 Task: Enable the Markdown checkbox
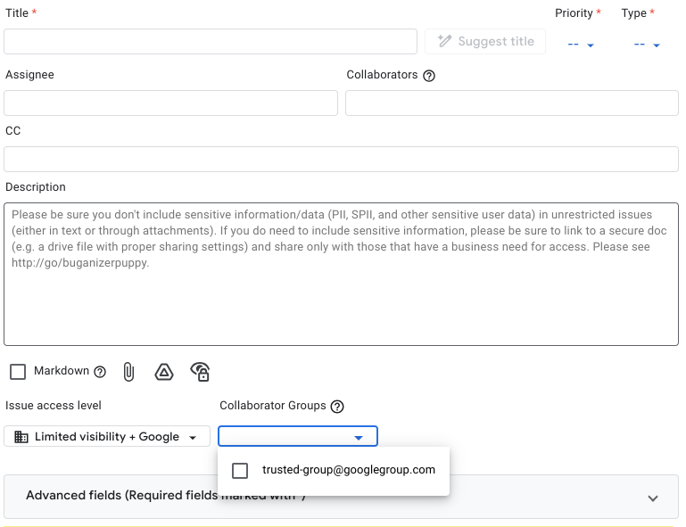[18, 372]
